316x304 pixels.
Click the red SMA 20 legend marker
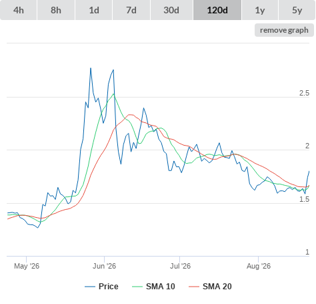[x=194, y=287]
